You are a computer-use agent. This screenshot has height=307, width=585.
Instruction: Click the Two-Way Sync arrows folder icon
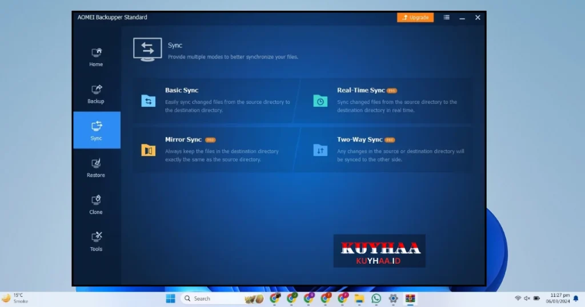click(x=320, y=150)
